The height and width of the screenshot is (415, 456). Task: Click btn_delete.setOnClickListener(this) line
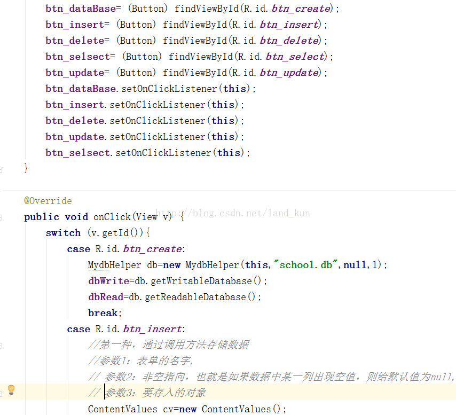tap(145, 121)
